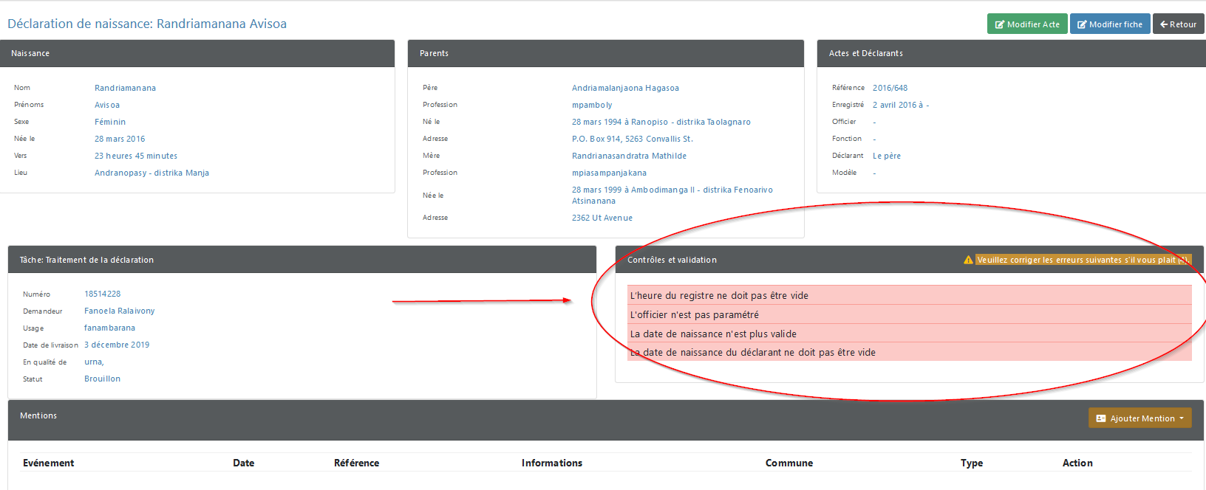The width and height of the screenshot is (1206, 490).
Task: Click the mother name Randrianasandratra Mathilde
Action: tap(629, 156)
